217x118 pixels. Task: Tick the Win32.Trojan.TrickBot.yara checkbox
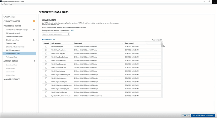[46, 92]
